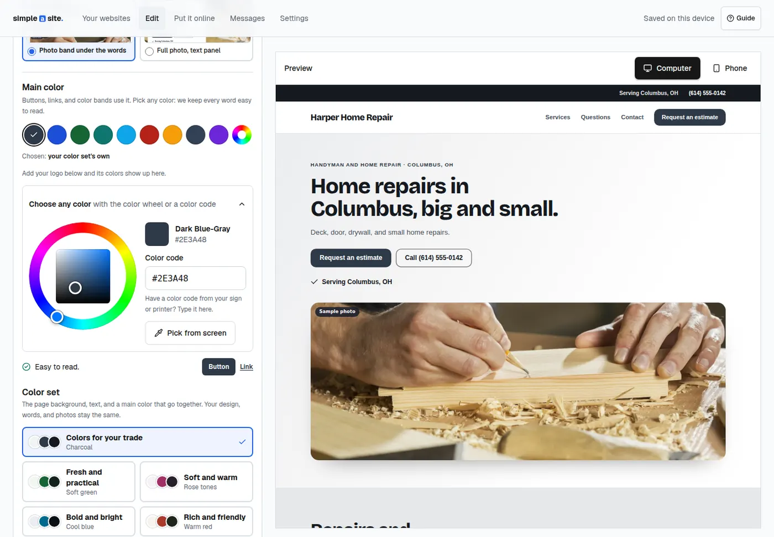Image resolution: width=774 pixels, height=537 pixels.
Task: Click Pick from screen eyedropper button
Action: pyautogui.click(x=190, y=333)
